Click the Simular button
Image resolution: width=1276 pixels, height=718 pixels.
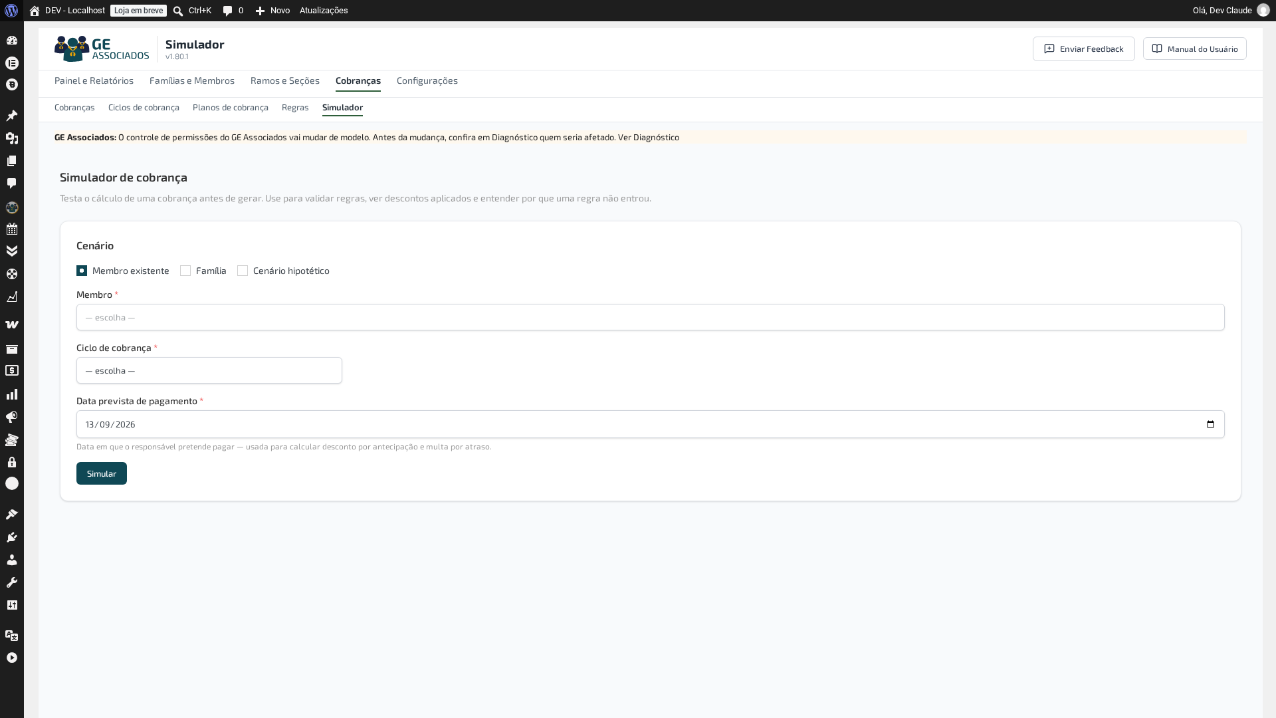(102, 473)
